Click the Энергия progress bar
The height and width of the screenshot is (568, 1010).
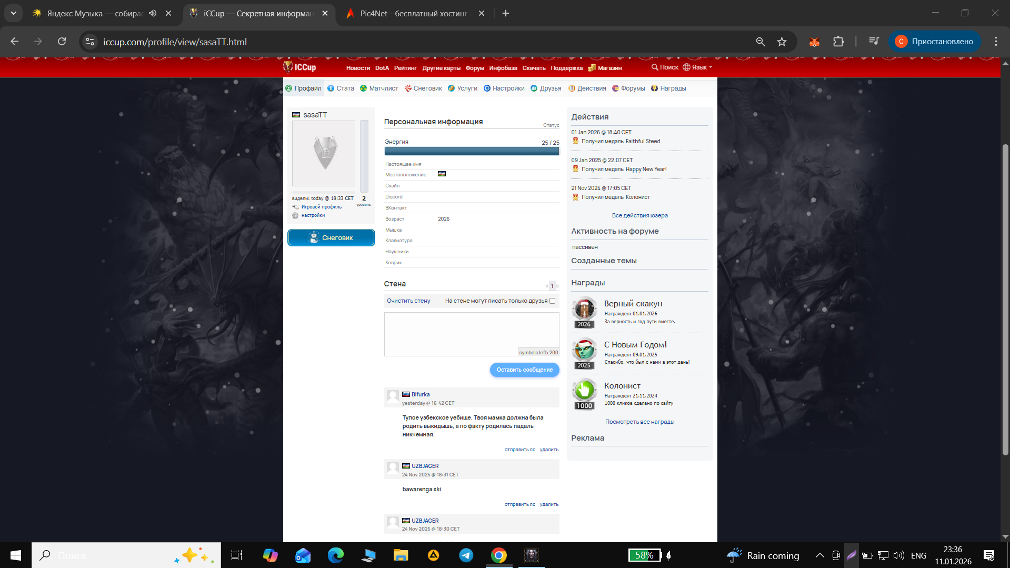[472, 151]
